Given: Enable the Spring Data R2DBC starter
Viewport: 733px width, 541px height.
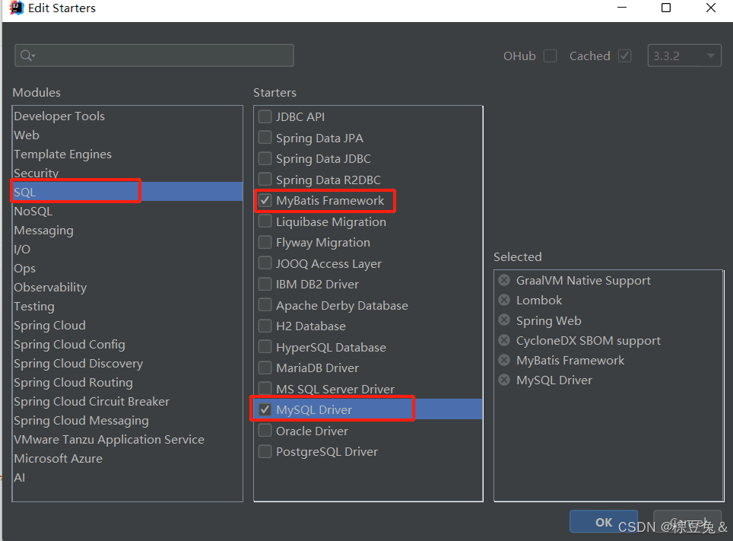Looking at the screenshot, I should click(x=265, y=180).
